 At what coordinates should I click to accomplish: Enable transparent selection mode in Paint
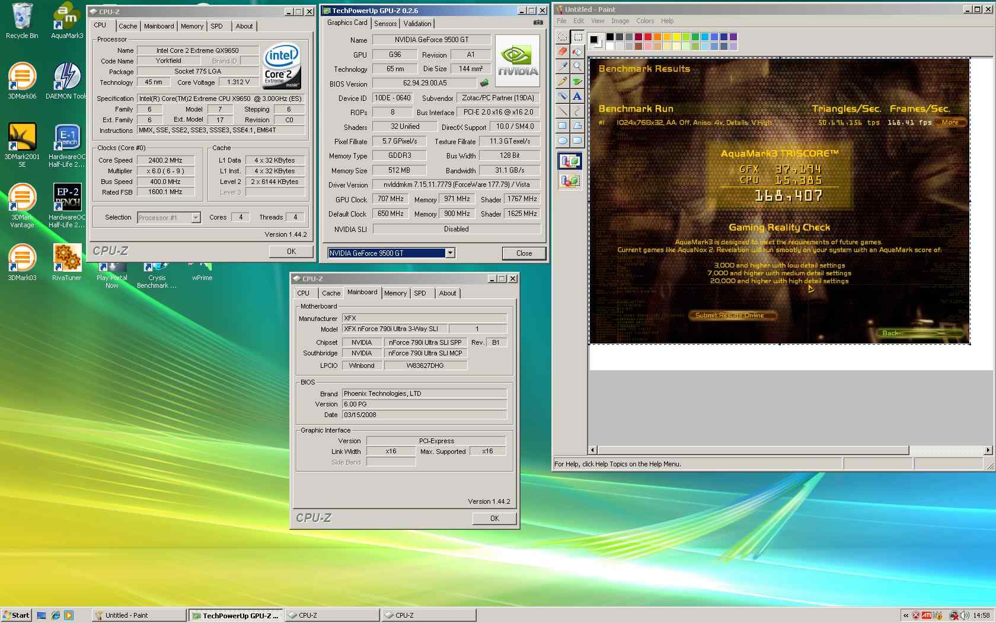(x=570, y=181)
